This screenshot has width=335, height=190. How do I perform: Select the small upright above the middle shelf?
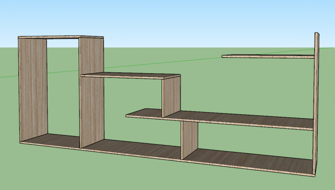click(171, 97)
